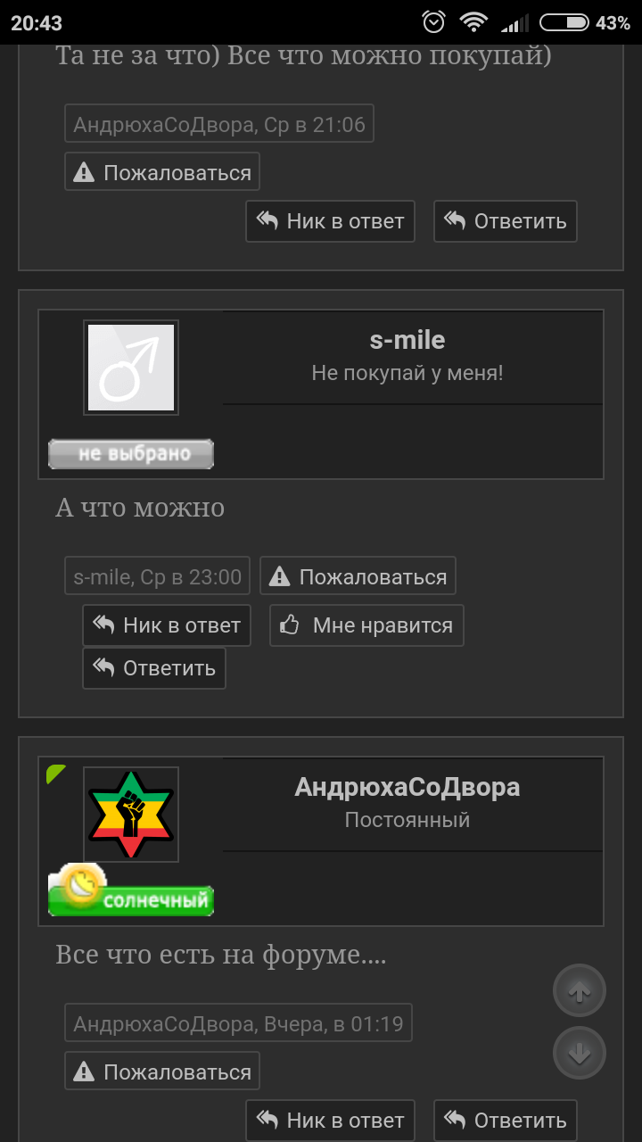Open the s-mile username profile link
The height and width of the screenshot is (1142, 642).
click(x=407, y=340)
